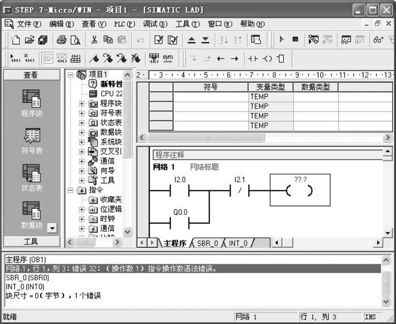Viewport: 396px width, 324px height.
Task: Click the Download to PLC arrow icon
Action: click(205, 40)
